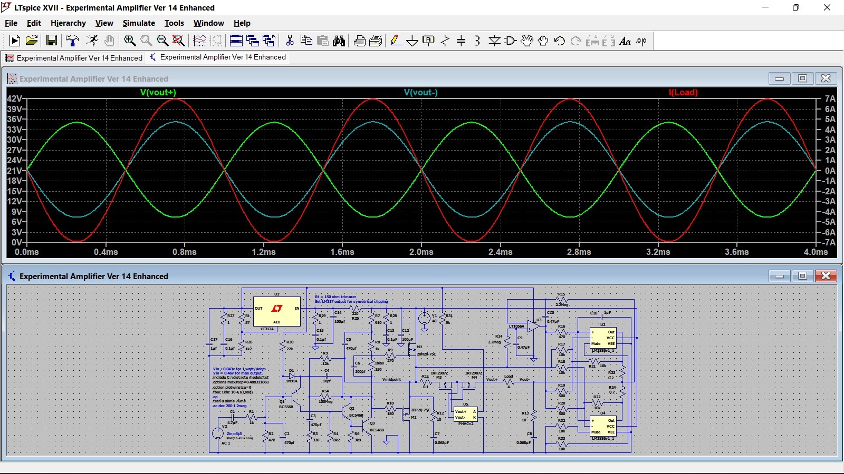
Task: Maximize the schematic child window
Action: point(803,276)
